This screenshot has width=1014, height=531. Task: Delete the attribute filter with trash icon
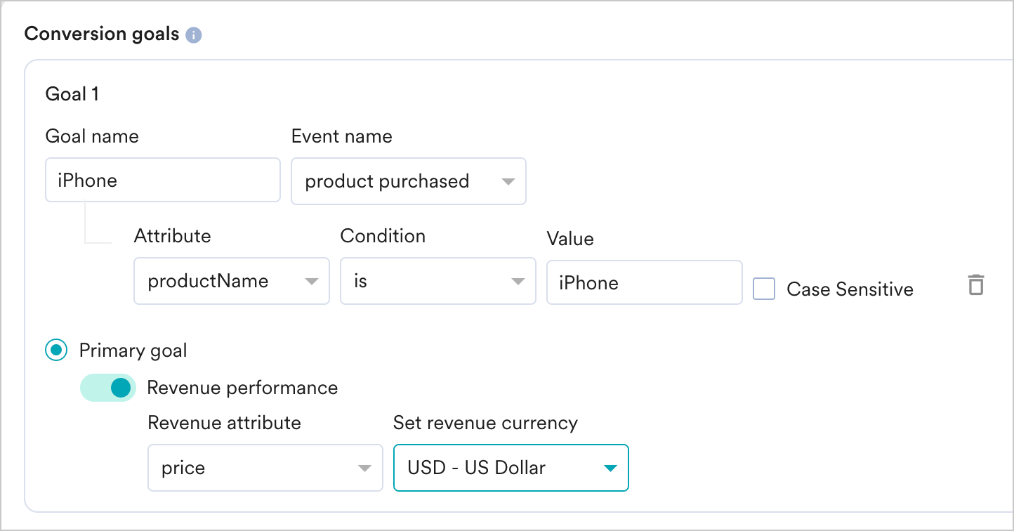pyautogui.click(x=975, y=285)
